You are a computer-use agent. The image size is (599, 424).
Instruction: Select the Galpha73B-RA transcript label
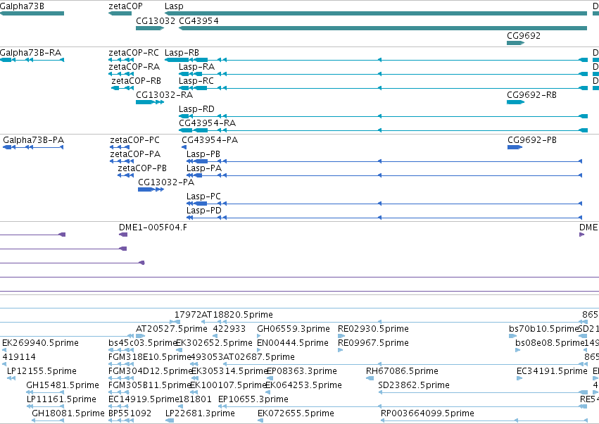30,53
